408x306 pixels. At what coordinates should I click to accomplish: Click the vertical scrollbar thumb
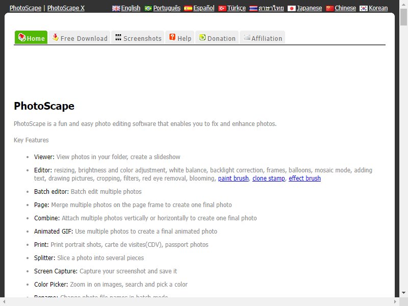403,16
